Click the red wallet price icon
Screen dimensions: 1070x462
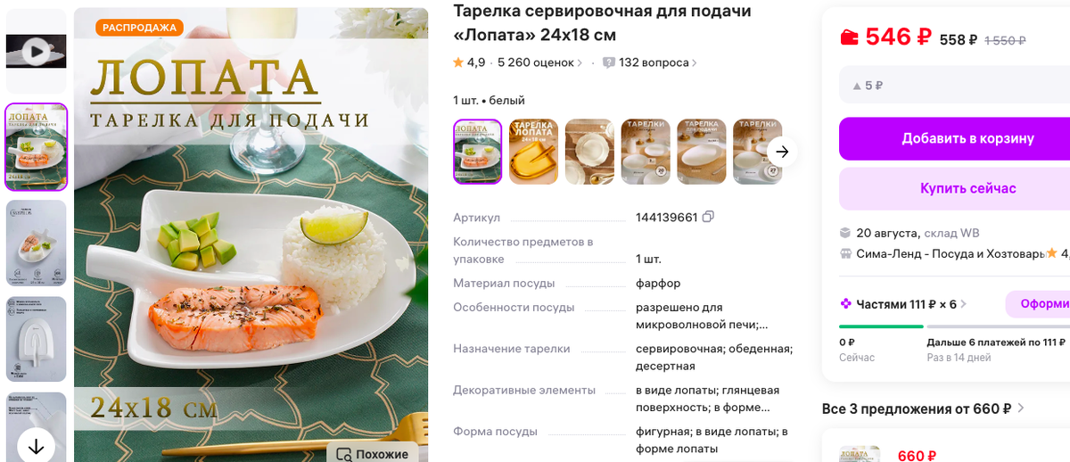coord(849,37)
